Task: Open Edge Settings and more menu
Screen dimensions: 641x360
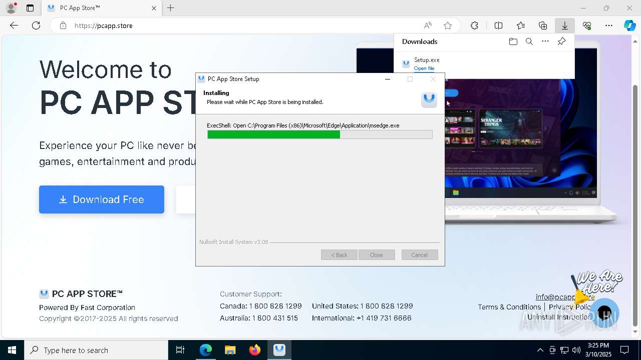Action: [x=609, y=25]
